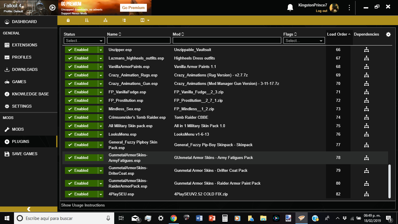Launch Fallout 4 with the play icon
Viewport: 398px width, 224px height.
52,8
